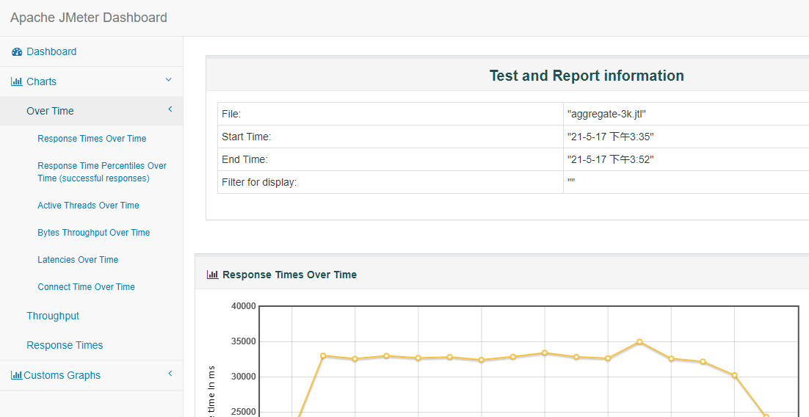This screenshot has height=417, width=809.
Task: Select the Over Time submenu
Action: click(50, 111)
